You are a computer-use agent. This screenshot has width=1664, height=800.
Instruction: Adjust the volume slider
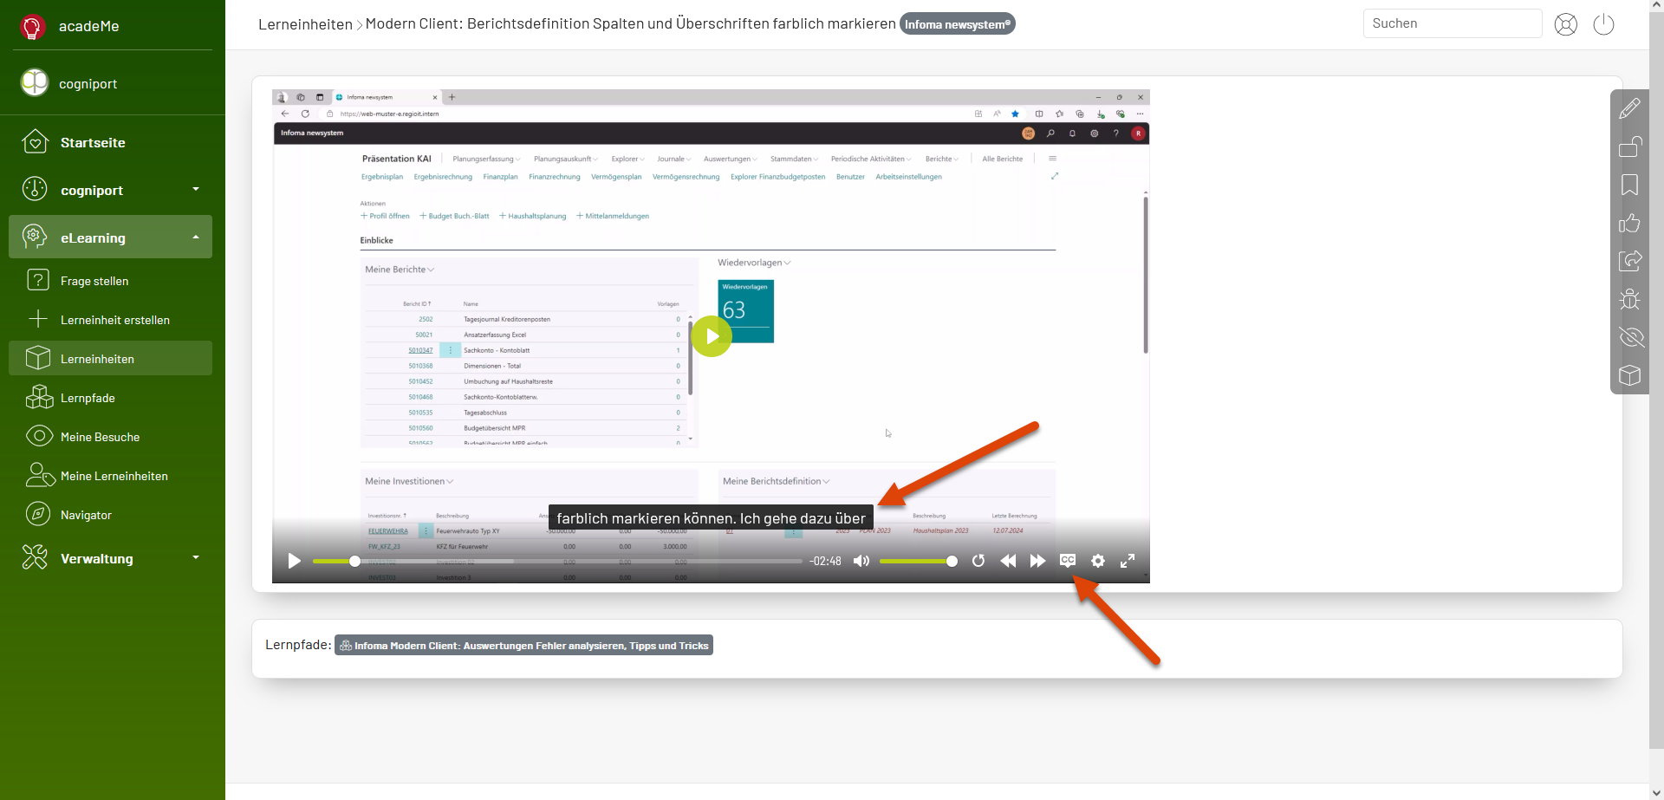919,562
